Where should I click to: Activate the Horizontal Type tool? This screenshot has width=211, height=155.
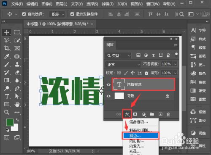tap(7, 96)
